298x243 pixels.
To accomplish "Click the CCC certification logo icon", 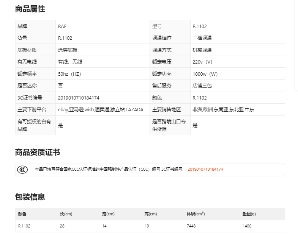I will tap(22, 170).
